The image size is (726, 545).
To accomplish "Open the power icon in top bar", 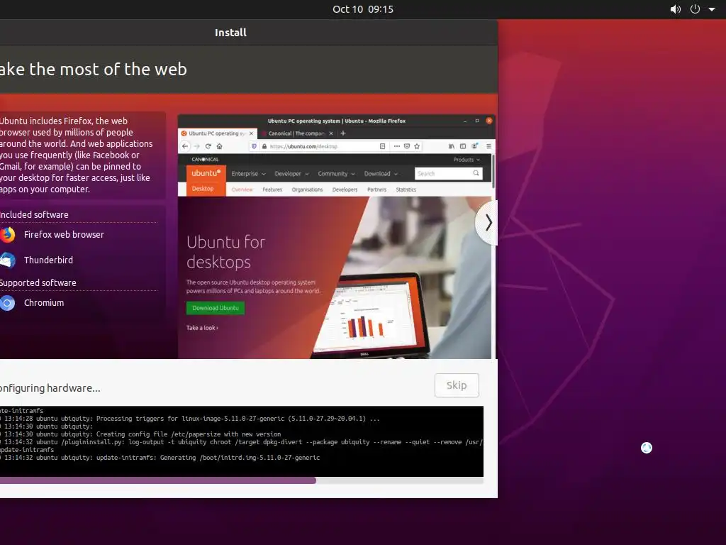I will (x=695, y=9).
